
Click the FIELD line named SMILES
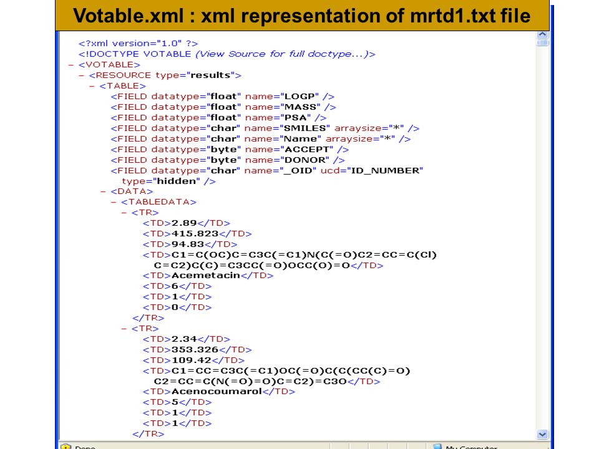pos(265,128)
